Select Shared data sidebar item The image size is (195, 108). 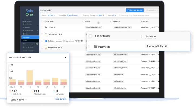[30, 37]
